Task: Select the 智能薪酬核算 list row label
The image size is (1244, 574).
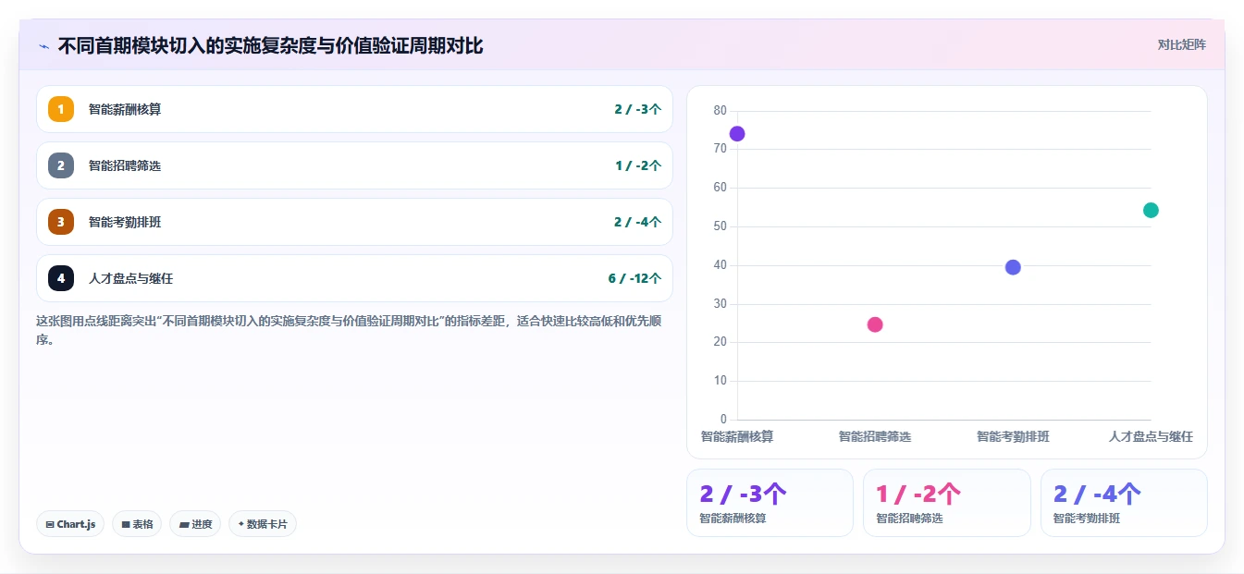Action: pyautogui.click(x=125, y=109)
